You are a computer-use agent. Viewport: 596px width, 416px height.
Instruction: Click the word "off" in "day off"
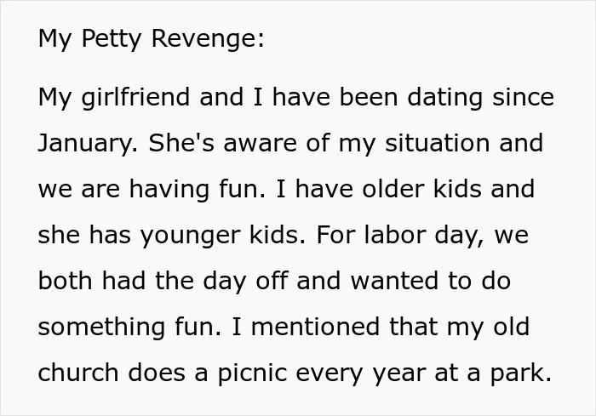[272, 281]
